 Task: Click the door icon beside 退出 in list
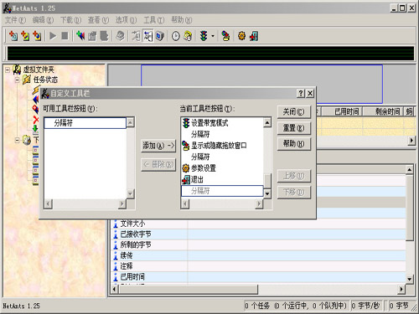pyautogui.click(x=186, y=179)
